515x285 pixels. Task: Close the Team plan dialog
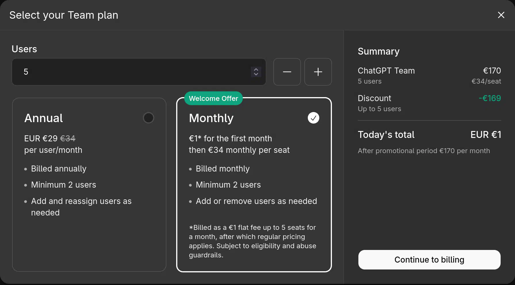coord(501,15)
